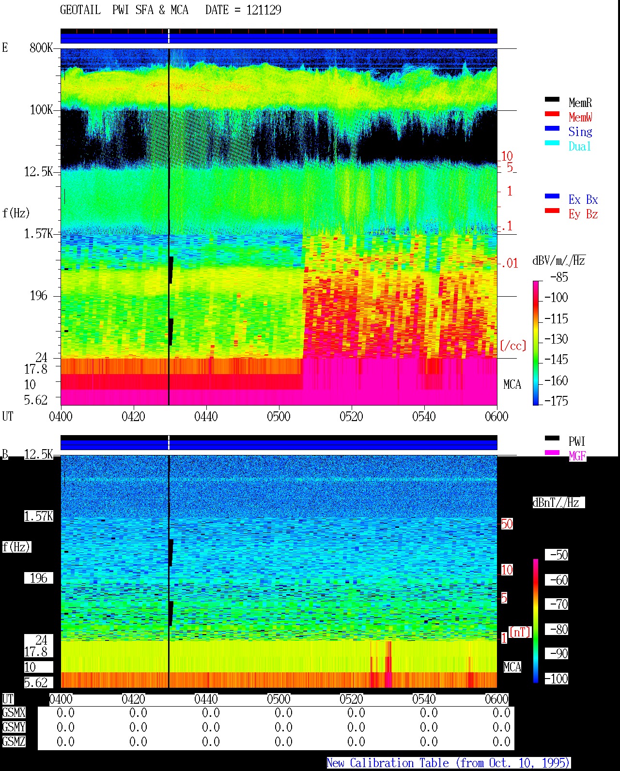The height and width of the screenshot is (771, 620).
Task: Click the 0500 tick under the E panel
Action: pos(279,416)
